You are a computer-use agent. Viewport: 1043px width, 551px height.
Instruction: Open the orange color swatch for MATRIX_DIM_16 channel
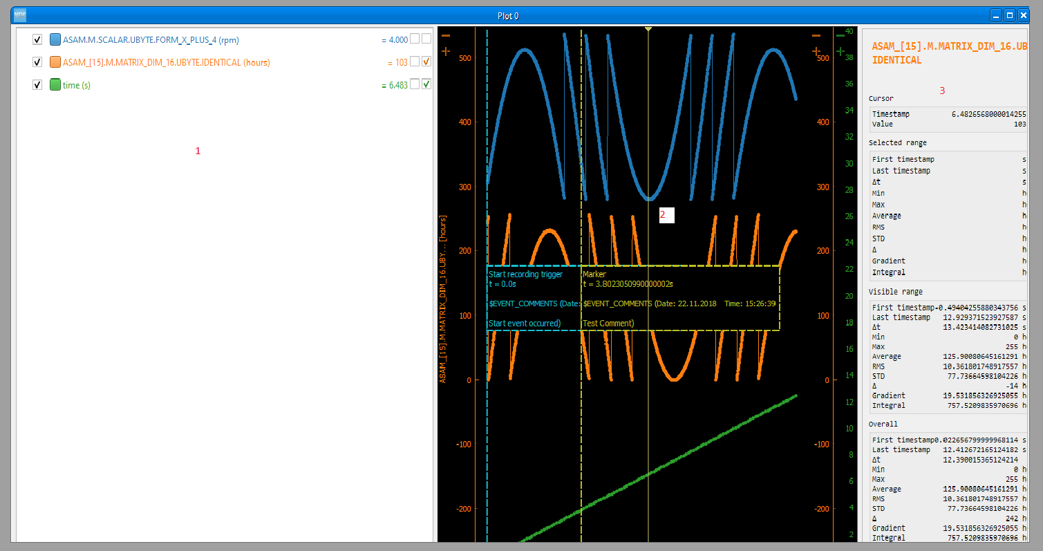(55, 62)
